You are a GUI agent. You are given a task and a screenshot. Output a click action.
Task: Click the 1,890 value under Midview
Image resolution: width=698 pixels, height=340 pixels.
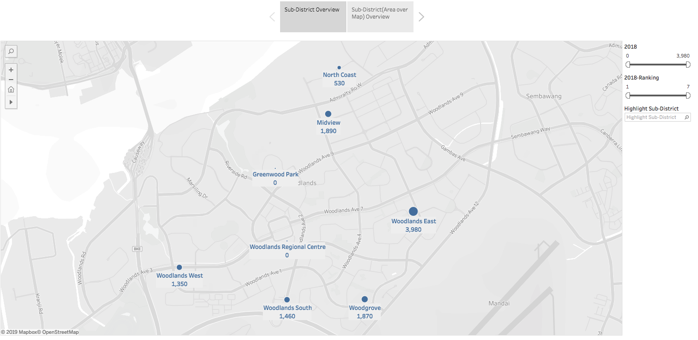coord(328,131)
